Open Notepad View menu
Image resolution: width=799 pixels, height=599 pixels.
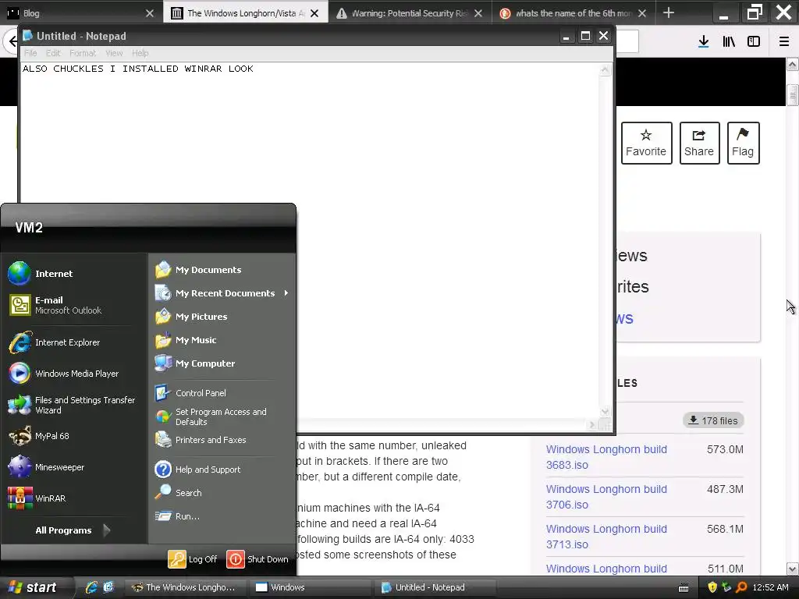114,53
